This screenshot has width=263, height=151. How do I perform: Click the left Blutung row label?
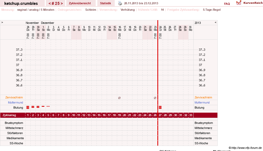pos(18,108)
